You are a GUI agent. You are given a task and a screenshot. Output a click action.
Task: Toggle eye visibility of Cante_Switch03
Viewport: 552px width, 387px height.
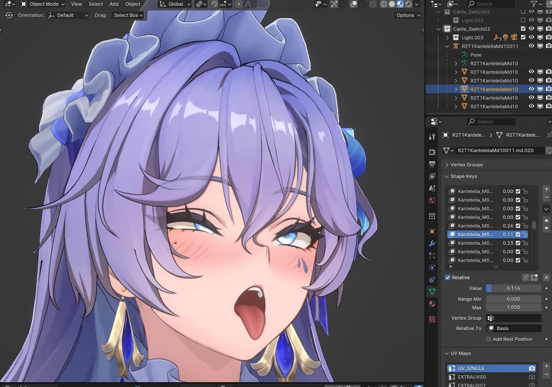pyautogui.click(x=532, y=29)
